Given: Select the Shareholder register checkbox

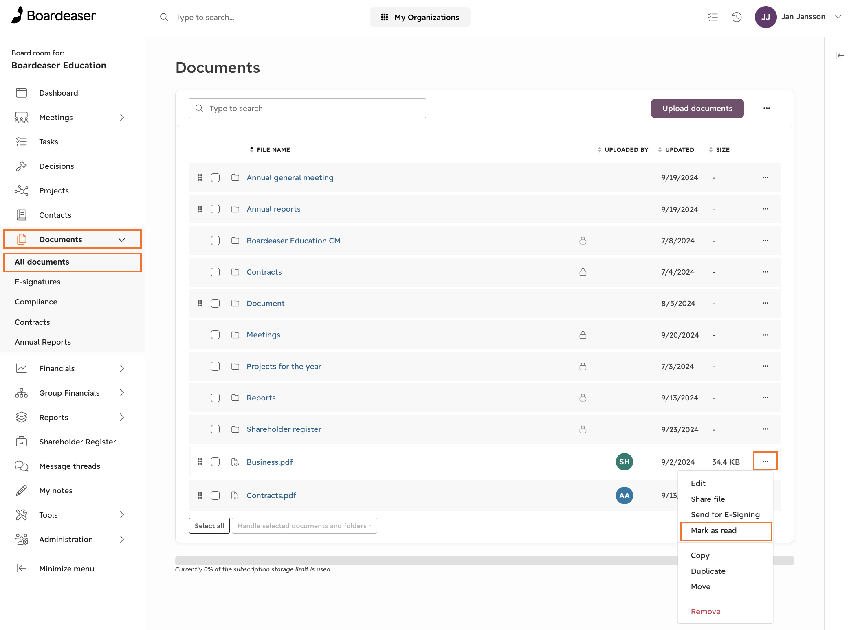Looking at the screenshot, I should tap(216, 429).
